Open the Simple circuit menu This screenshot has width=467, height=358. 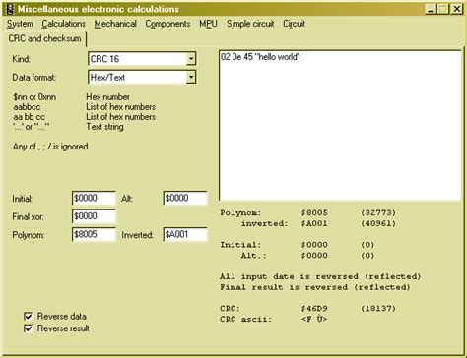pyautogui.click(x=250, y=24)
